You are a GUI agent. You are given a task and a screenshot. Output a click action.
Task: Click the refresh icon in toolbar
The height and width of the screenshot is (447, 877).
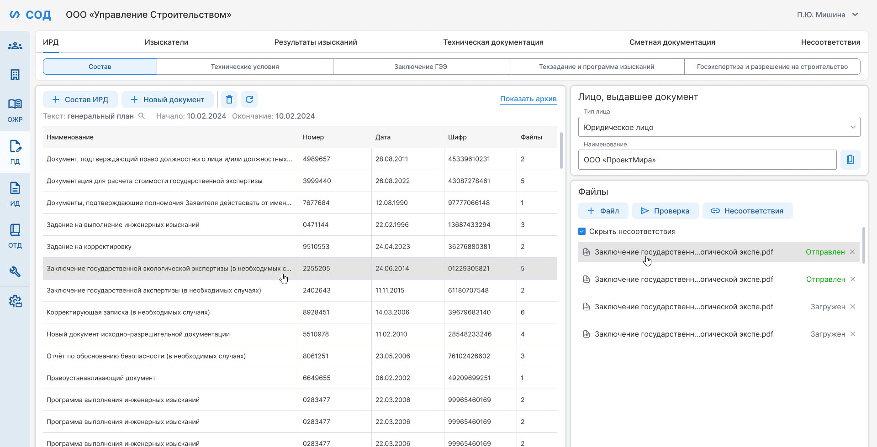(249, 99)
